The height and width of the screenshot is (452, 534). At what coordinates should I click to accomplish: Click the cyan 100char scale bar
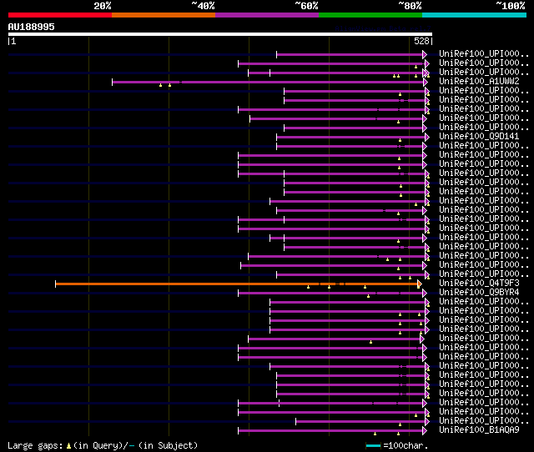click(x=373, y=445)
